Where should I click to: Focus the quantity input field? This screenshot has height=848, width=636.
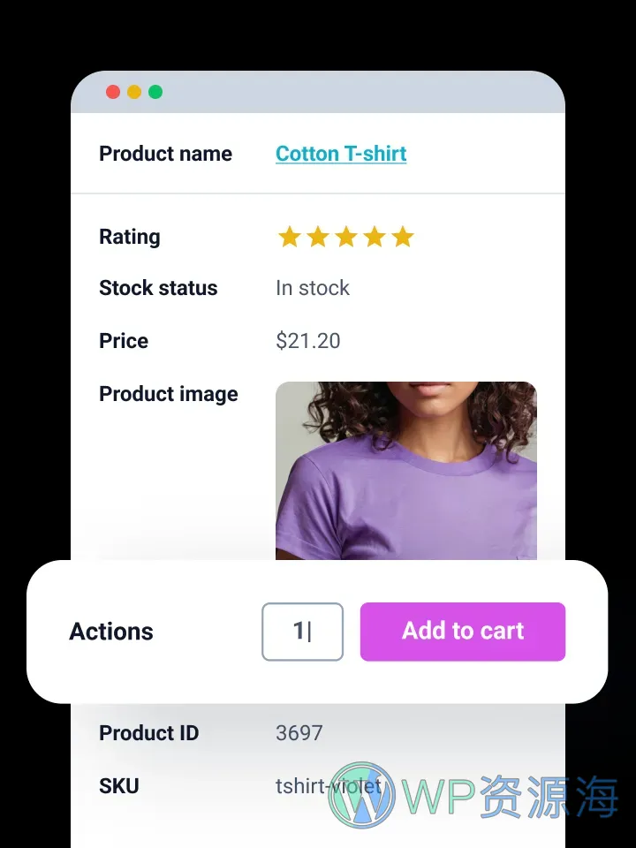(x=302, y=632)
